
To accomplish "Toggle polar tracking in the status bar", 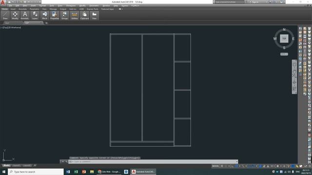I will coord(236,166).
